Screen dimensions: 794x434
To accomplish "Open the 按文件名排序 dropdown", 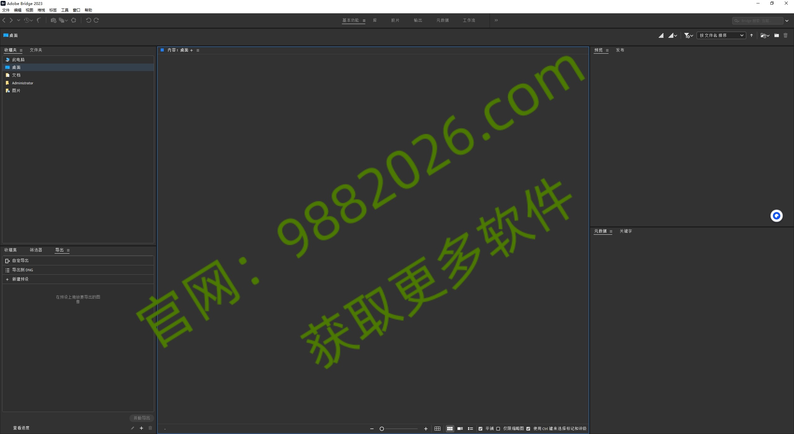I will [721, 35].
